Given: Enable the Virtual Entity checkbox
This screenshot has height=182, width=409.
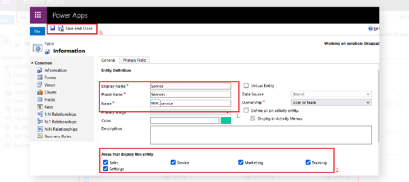Looking at the screenshot, I should click(x=246, y=85).
